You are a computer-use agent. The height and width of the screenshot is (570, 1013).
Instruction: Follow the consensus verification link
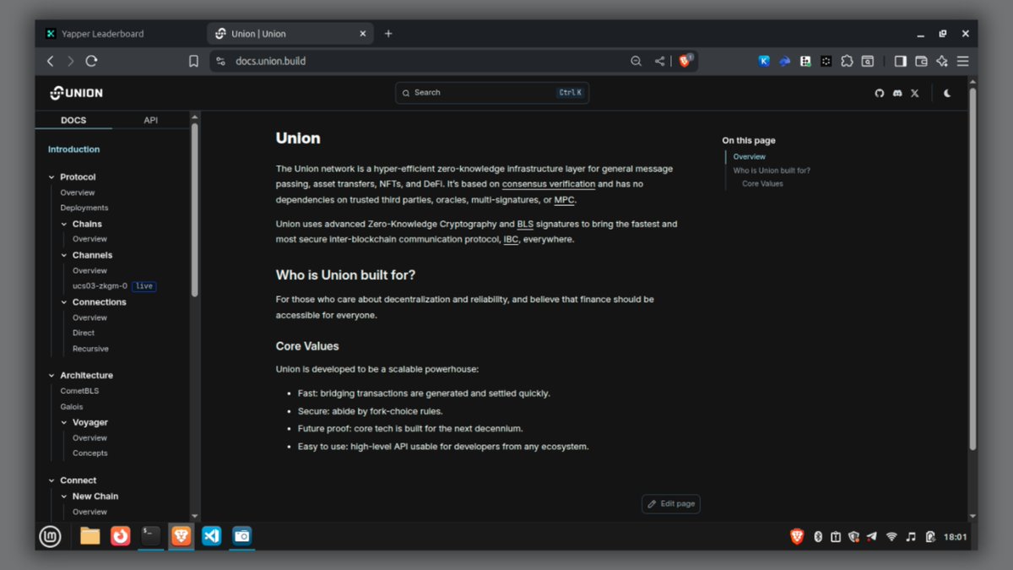549,184
